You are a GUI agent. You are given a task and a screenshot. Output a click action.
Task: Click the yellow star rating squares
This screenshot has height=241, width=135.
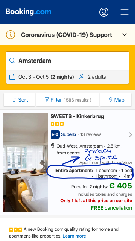(x=57, y=124)
